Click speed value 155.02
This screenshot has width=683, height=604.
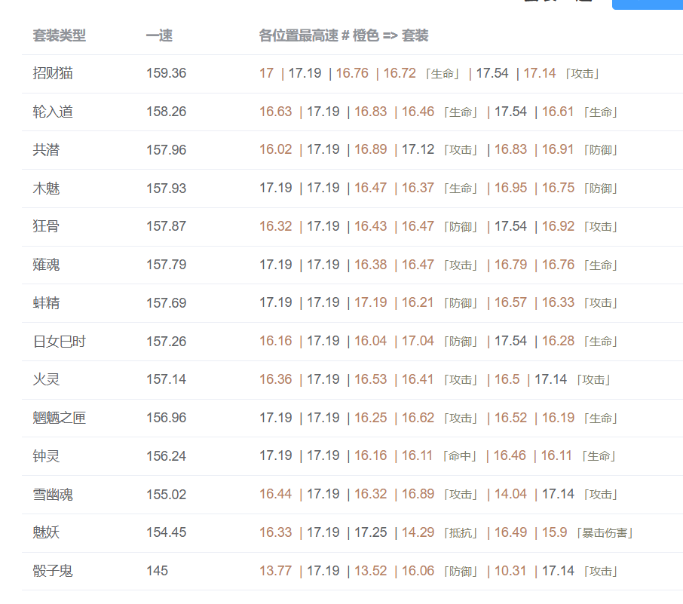167,494
